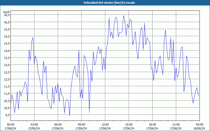Select the 10,5 y-axis label

(x=7, y=101)
